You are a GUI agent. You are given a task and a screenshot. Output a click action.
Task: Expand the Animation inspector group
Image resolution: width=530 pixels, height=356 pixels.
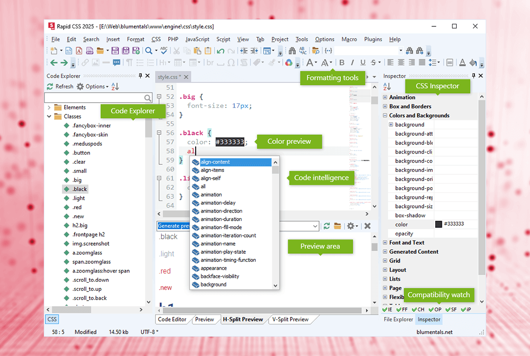pyautogui.click(x=385, y=97)
